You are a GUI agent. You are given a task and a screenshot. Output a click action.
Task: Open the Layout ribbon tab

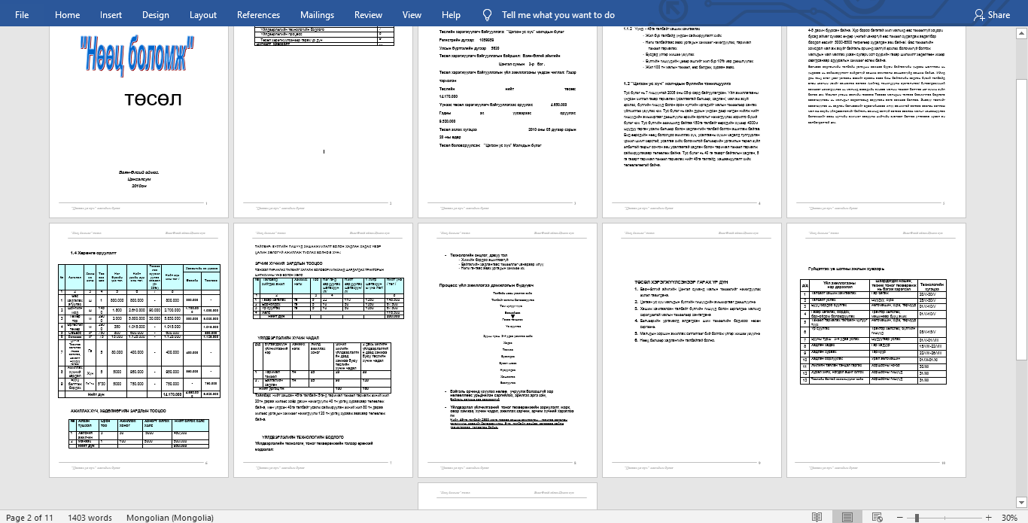(x=203, y=14)
